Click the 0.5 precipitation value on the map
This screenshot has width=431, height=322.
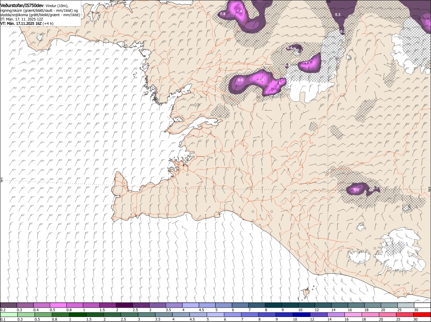pyautogui.click(x=240, y=80)
